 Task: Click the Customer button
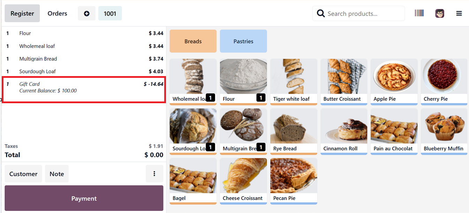pos(23,174)
